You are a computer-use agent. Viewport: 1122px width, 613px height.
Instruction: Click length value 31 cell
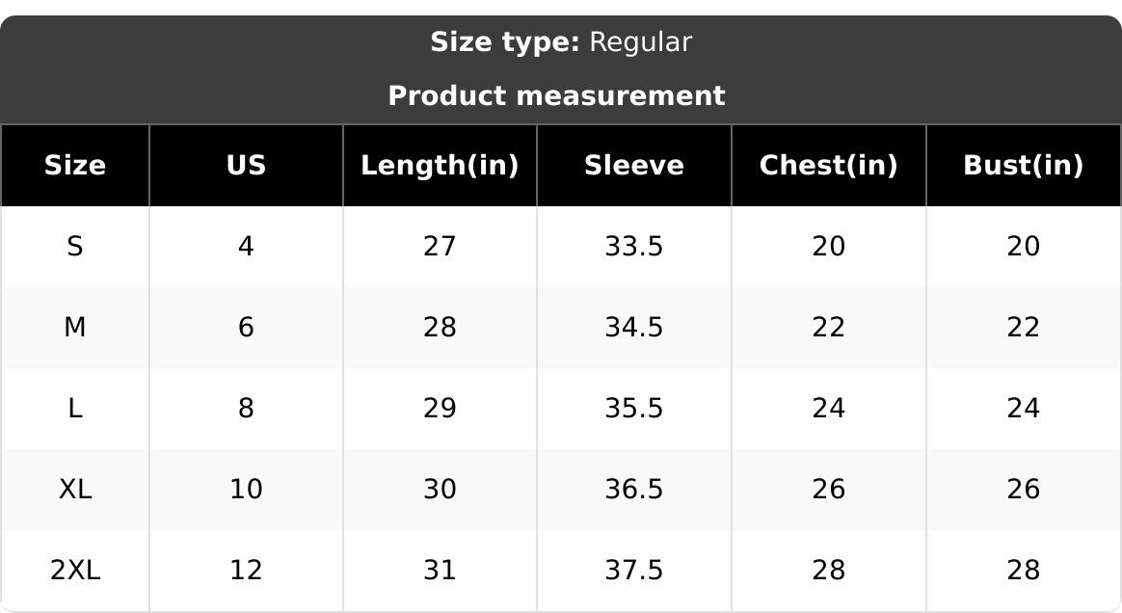coord(440,571)
